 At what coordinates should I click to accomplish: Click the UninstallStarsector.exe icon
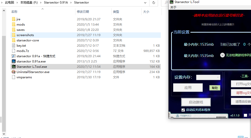14,72
